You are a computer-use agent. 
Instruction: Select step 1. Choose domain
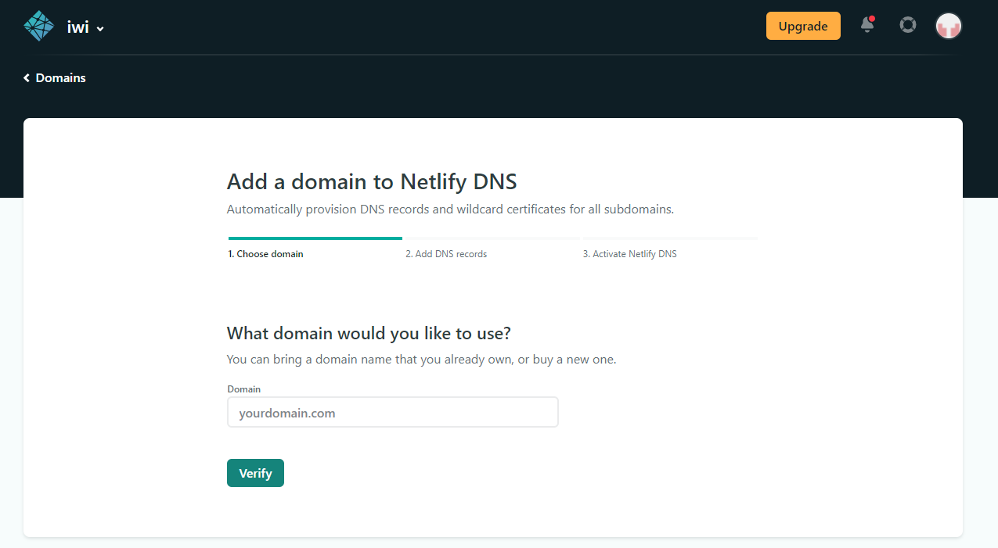click(x=265, y=254)
